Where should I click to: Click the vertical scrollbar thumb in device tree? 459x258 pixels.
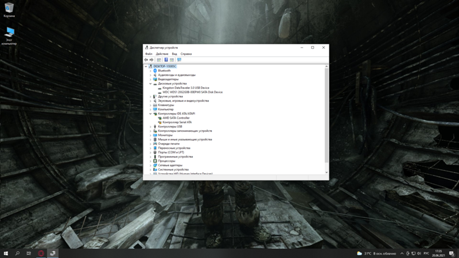click(326, 116)
